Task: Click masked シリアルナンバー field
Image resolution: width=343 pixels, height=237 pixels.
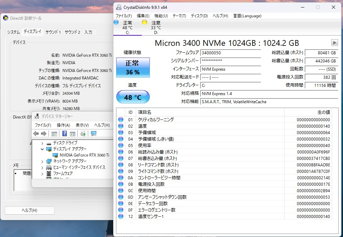Action: [231, 61]
